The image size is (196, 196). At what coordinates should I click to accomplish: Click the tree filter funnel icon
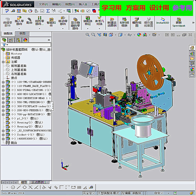coord(4,45)
